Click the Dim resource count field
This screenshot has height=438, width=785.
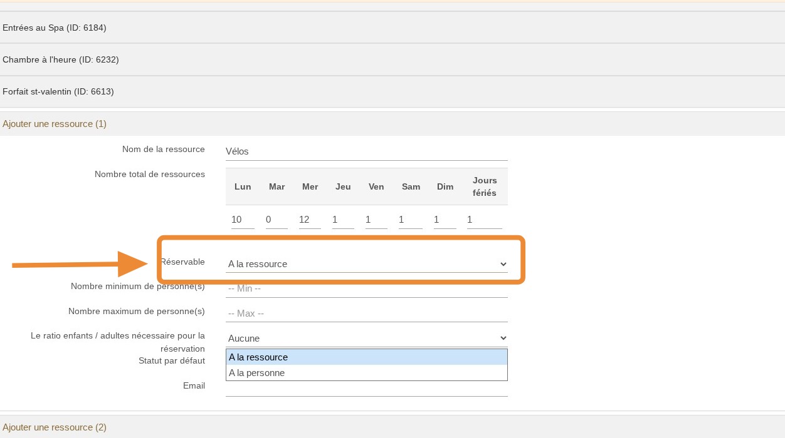pyautogui.click(x=445, y=220)
